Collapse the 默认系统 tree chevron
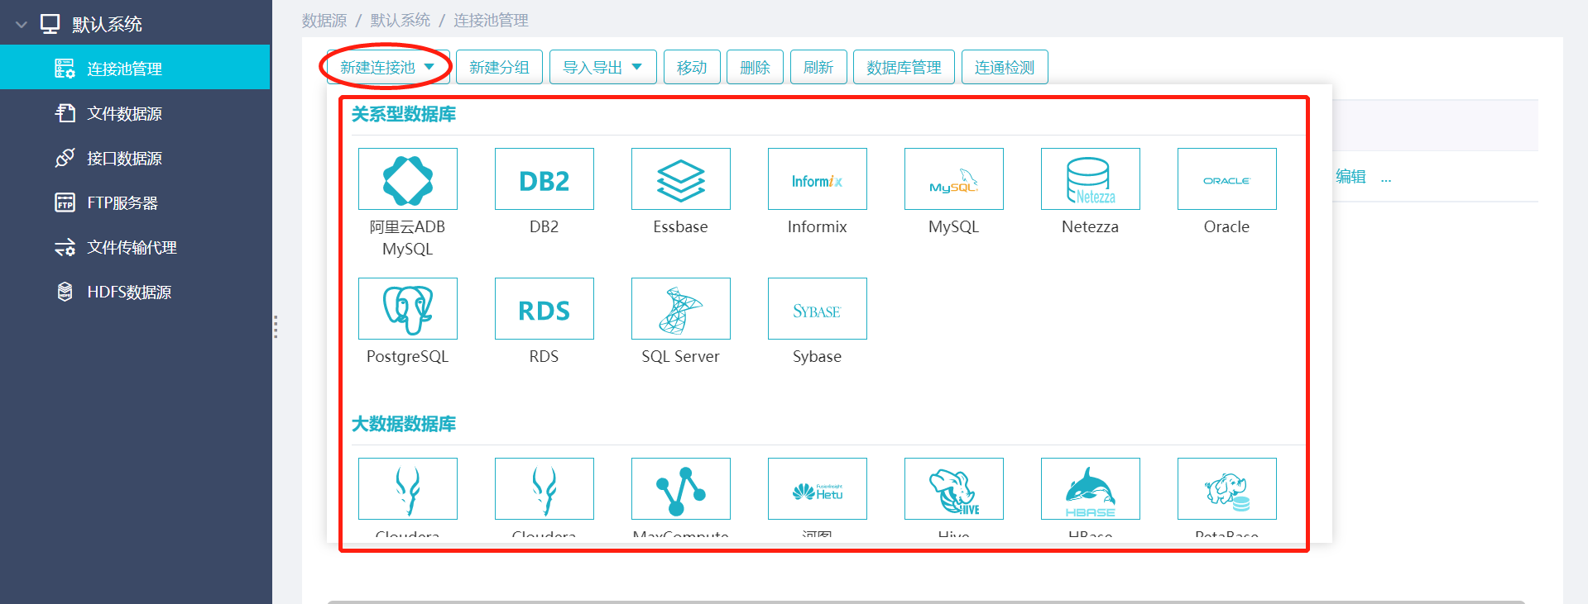 pos(22,25)
